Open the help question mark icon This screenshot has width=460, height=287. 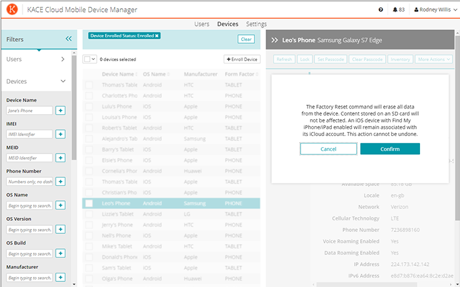[x=381, y=9]
